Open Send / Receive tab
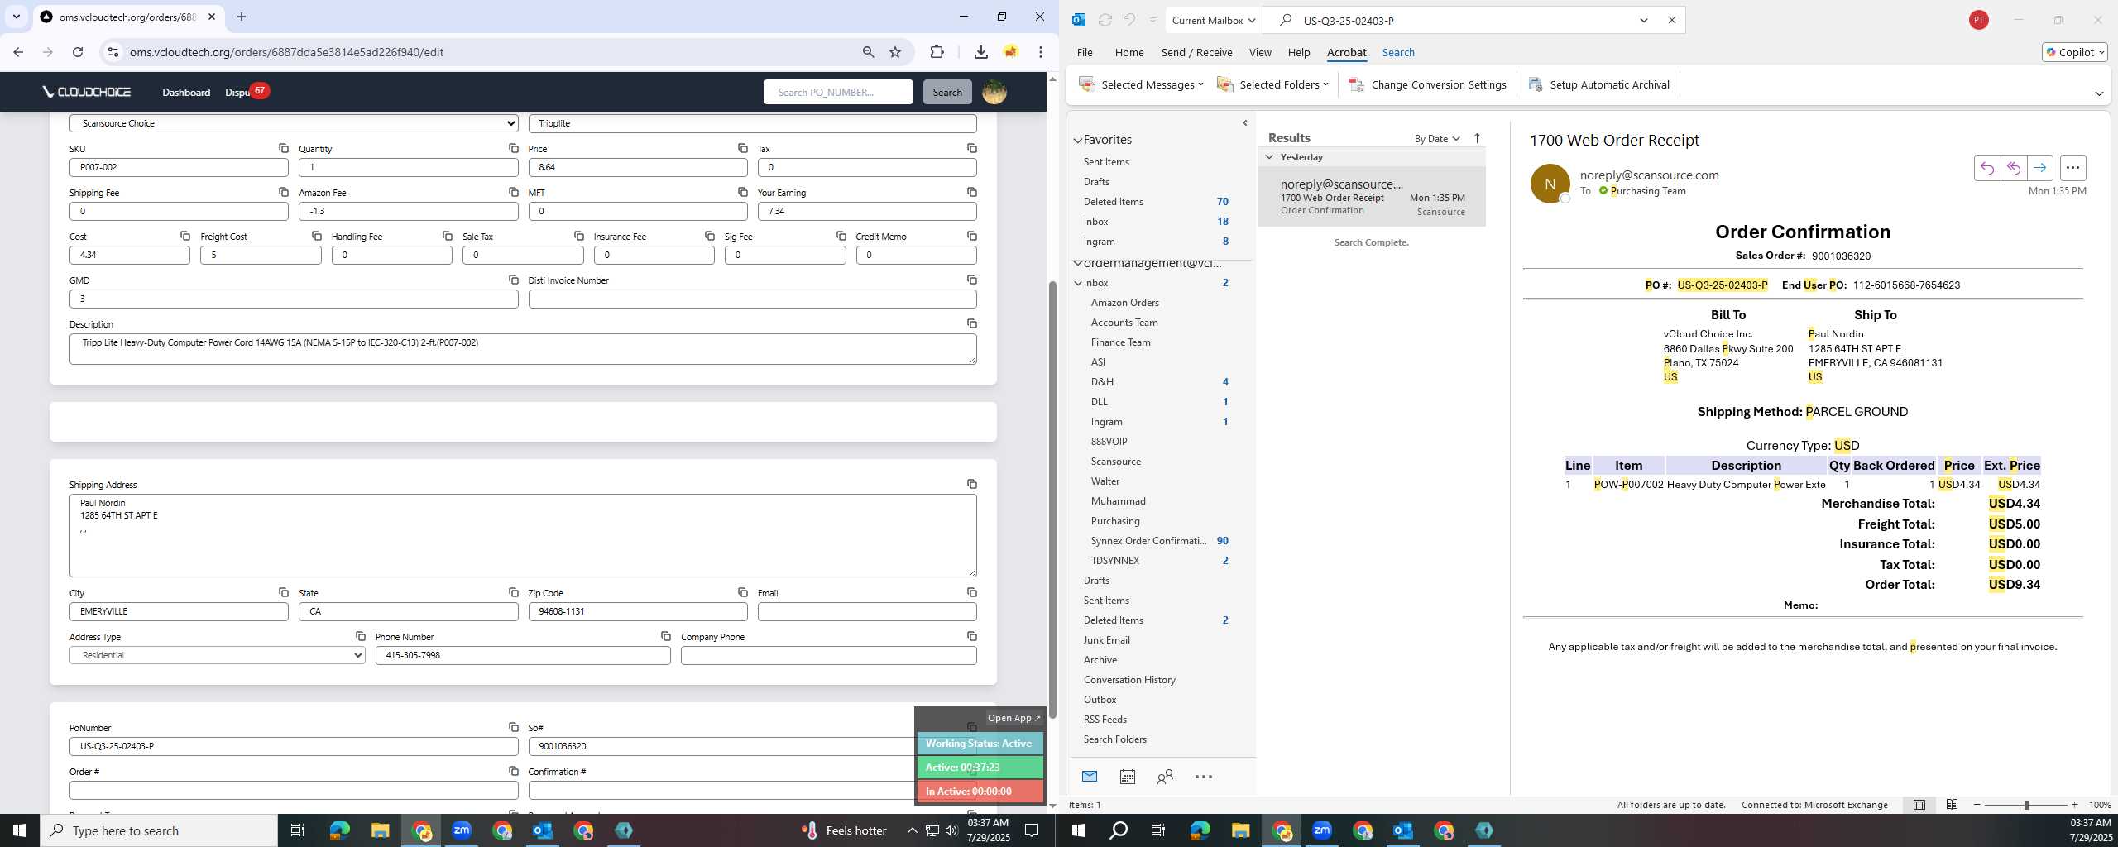The height and width of the screenshot is (847, 2118). 1196,52
